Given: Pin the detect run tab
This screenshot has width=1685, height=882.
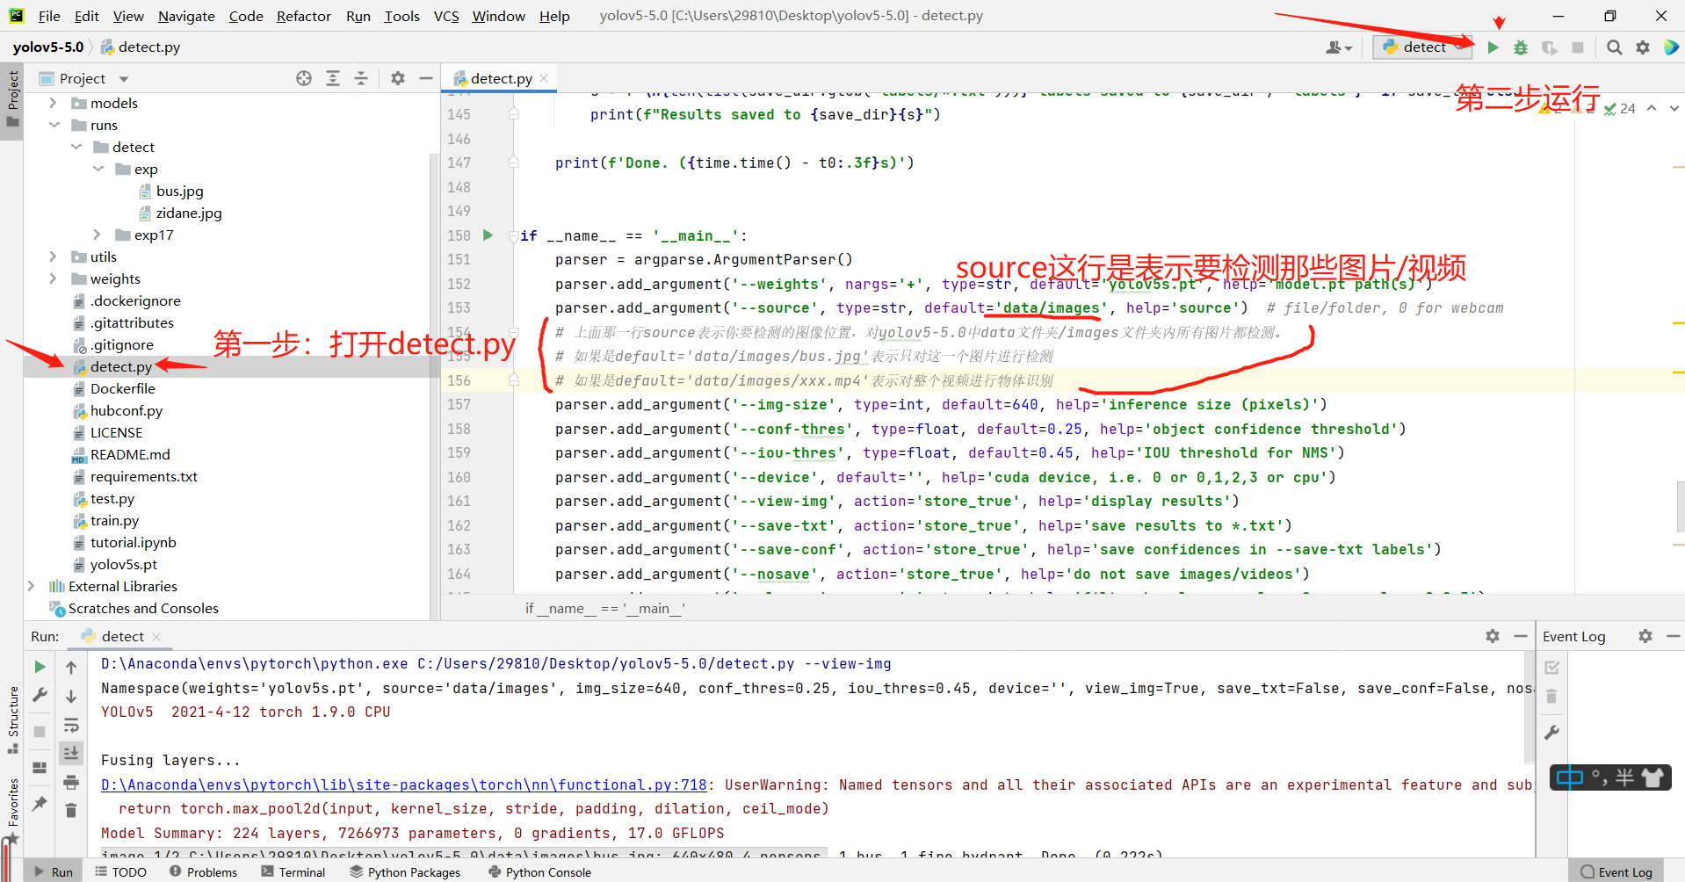Looking at the screenshot, I should pyautogui.click(x=40, y=803).
